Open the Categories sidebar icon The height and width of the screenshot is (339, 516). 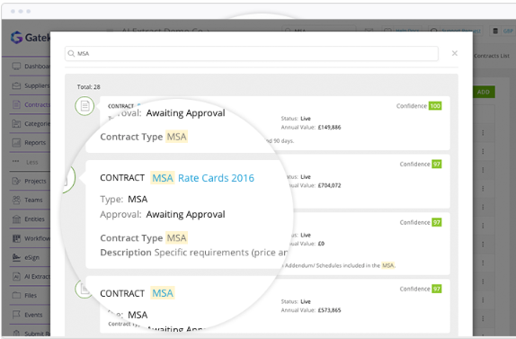[16, 124]
